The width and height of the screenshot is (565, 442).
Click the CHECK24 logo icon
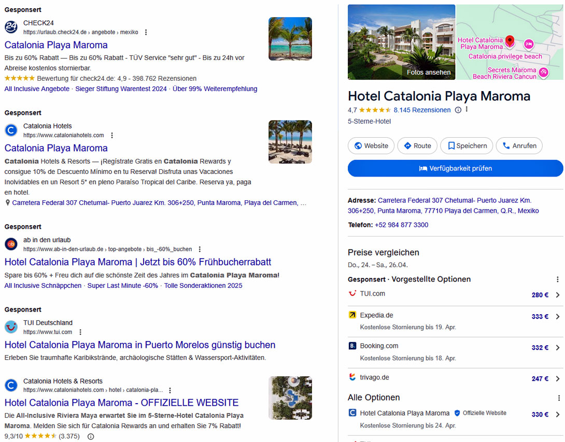pos(11,26)
